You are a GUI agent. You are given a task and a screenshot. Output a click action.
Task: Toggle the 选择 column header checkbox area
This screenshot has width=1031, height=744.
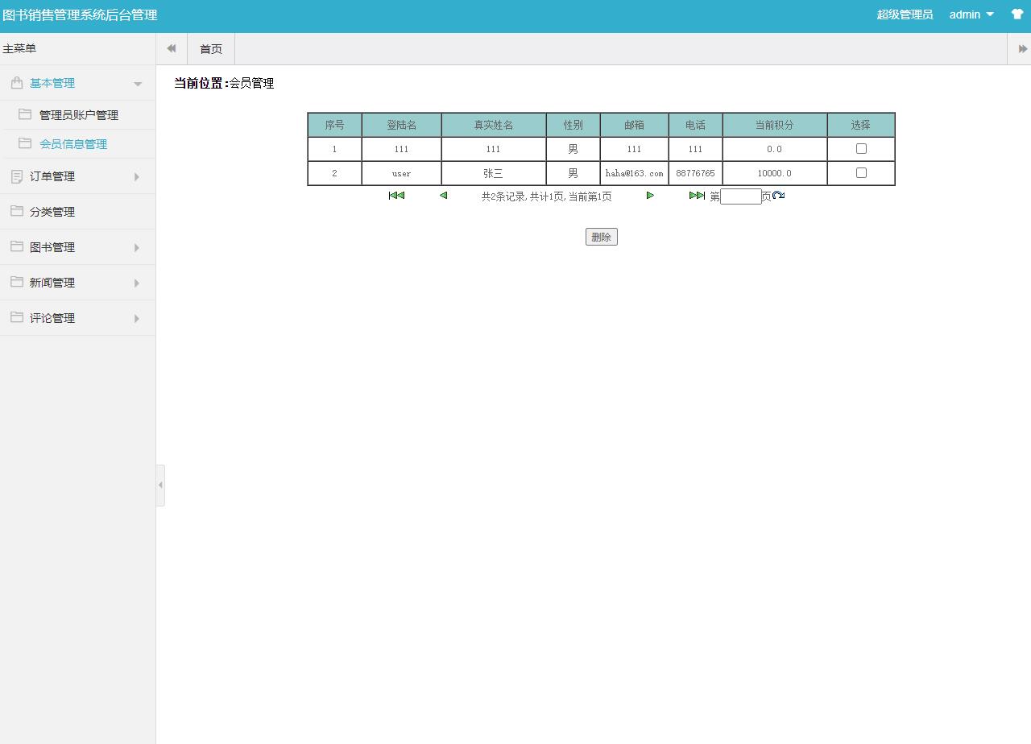[860, 125]
